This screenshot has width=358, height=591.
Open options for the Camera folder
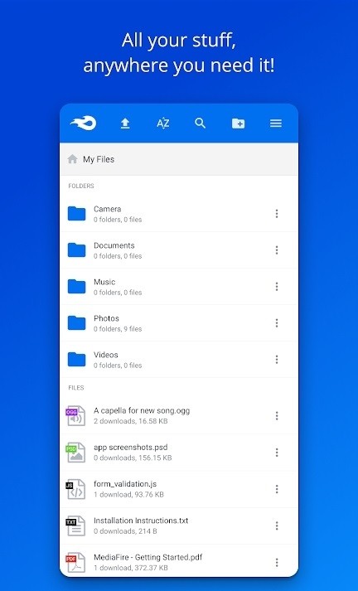tap(277, 214)
